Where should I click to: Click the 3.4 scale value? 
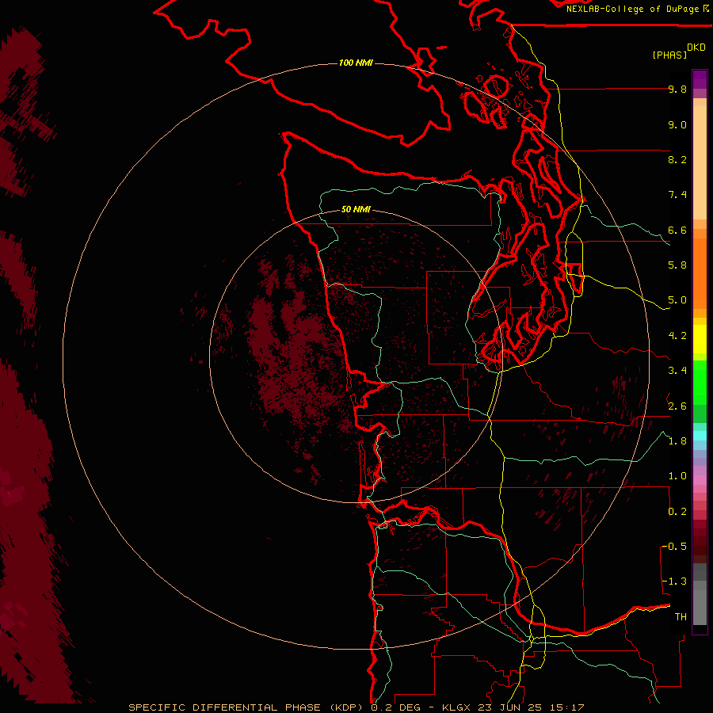pos(677,371)
